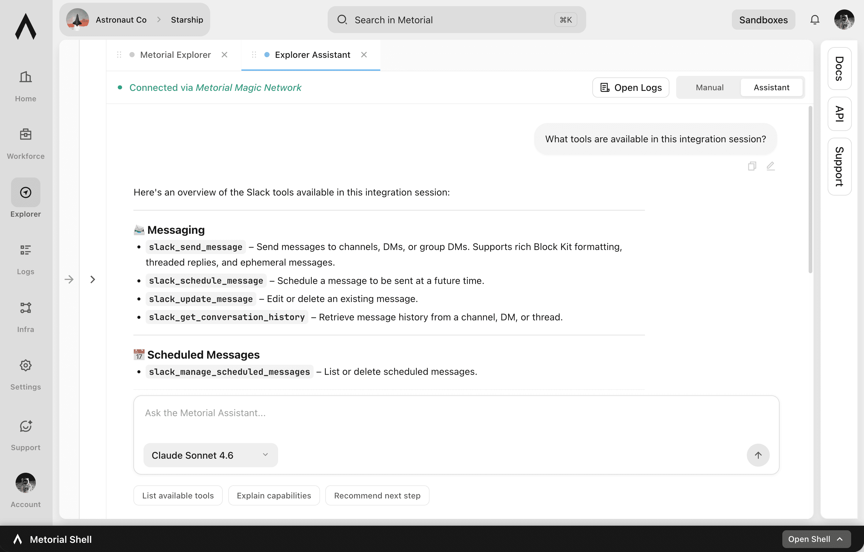The height and width of the screenshot is (552, 864).
Task: Send message with the up-arrow button
Action: [x=758, y=455]
